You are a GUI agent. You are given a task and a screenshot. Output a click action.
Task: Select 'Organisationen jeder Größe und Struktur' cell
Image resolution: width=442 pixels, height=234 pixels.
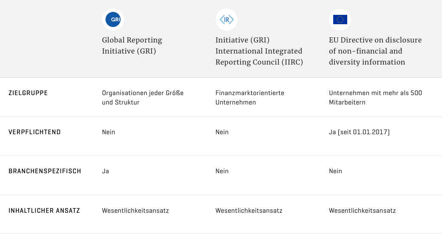point(143,97)
